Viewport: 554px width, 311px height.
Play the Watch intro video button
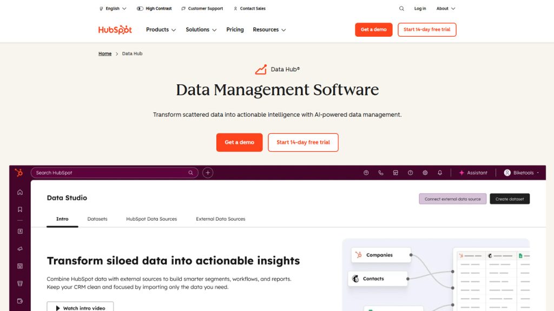point(80,307)
